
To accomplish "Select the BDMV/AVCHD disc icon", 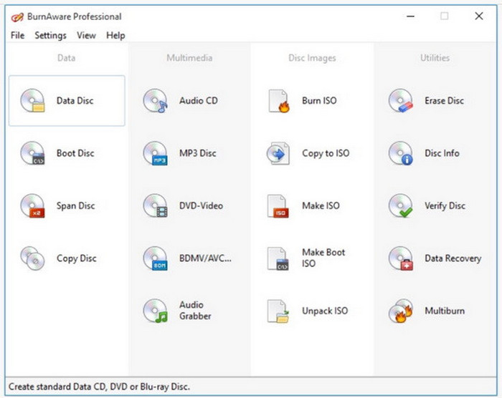I will coord(155,258).
